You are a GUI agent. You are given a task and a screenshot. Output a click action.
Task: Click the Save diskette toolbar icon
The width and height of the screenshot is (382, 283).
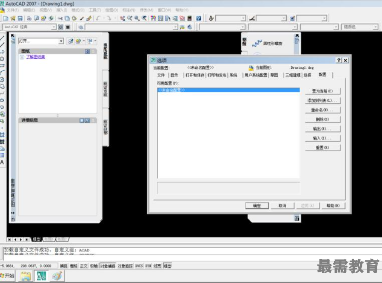[x=20, y=18]
